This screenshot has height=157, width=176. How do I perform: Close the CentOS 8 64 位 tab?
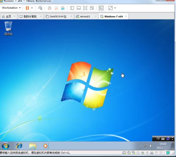[71, 16]
